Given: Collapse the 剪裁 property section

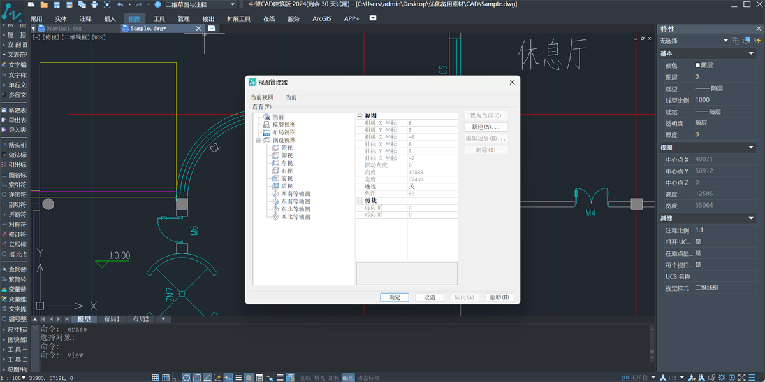Looking at the screenshot, I should coord(360,201).
